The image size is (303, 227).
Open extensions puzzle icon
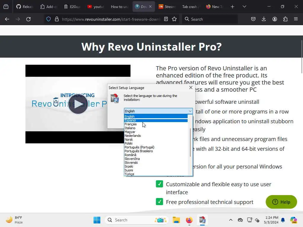click(285, 19)
